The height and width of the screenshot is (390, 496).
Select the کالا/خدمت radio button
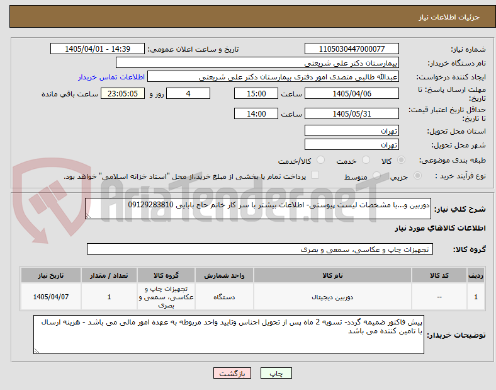[x=321, y=160]
